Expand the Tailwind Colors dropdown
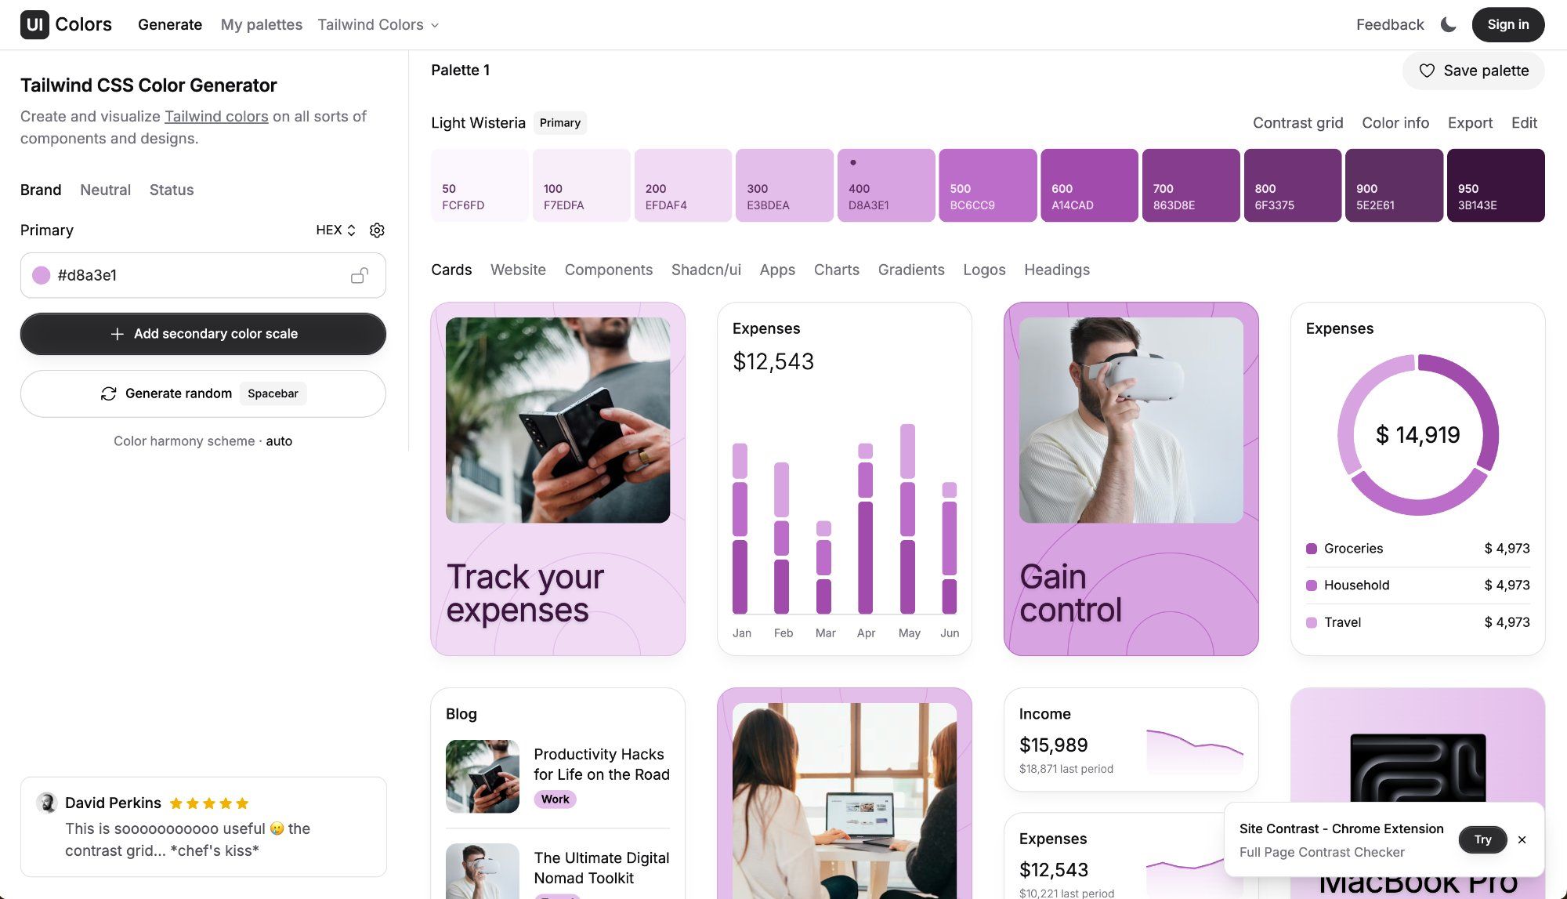The height and width of the screenshot is (899, 1567). point(378,24)
